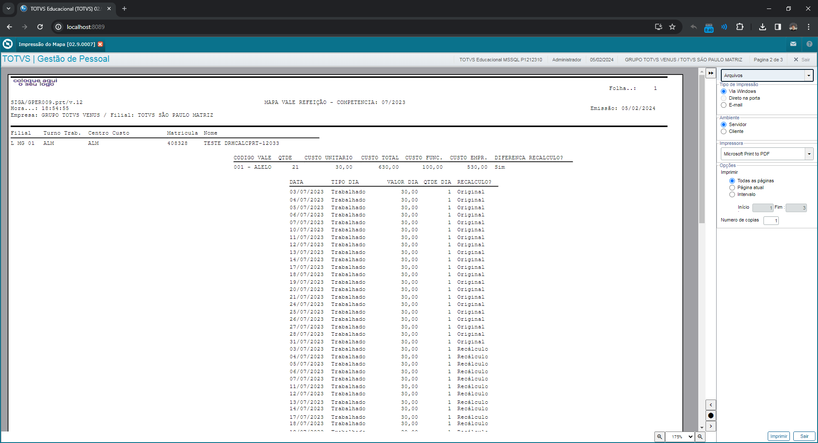Viewport: 818px width, 443px height.
Task: Open a new browser tab
Action: [124, 9]
